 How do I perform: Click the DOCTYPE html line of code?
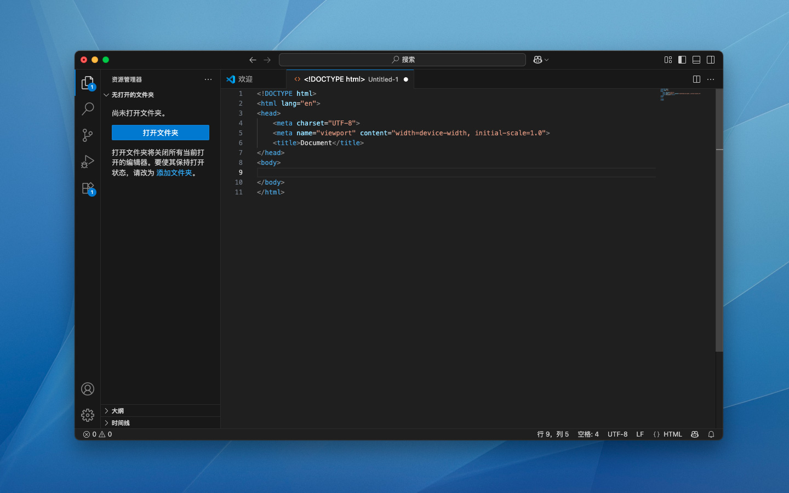[287, 94]
